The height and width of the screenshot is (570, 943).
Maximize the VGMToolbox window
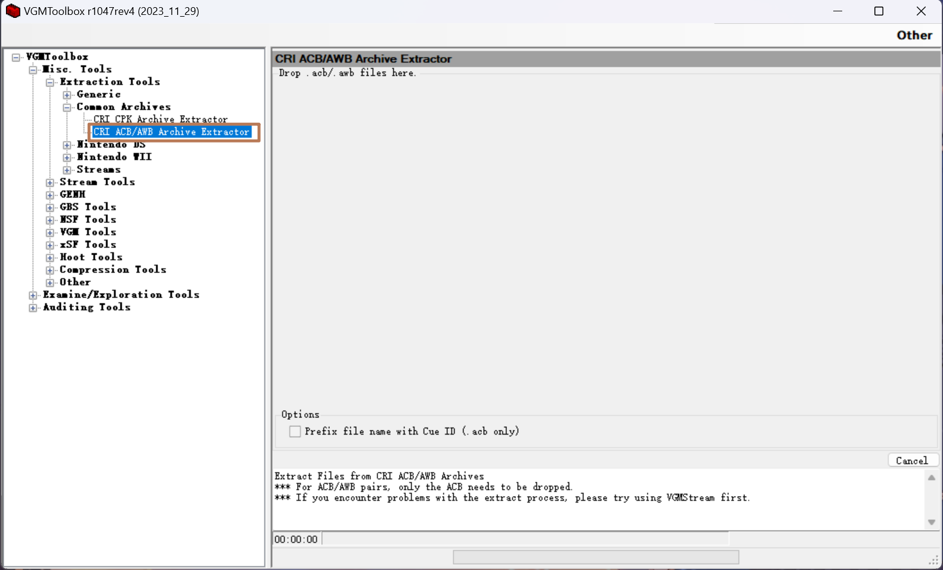879,11
